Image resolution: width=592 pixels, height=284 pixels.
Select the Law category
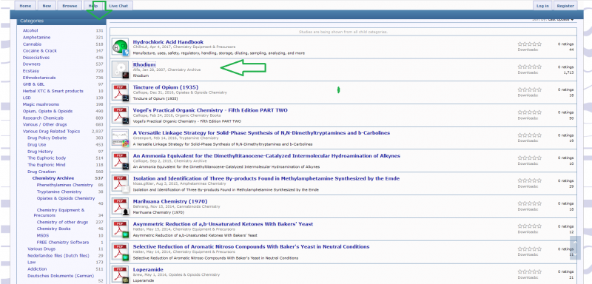click(32, 262)
